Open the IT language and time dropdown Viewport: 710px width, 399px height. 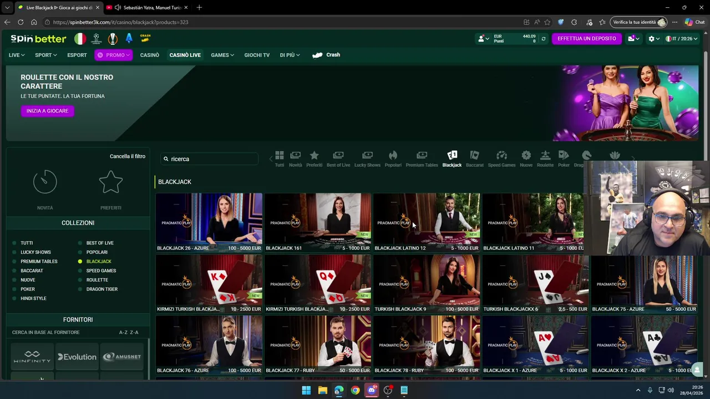(x=682, y=39)
